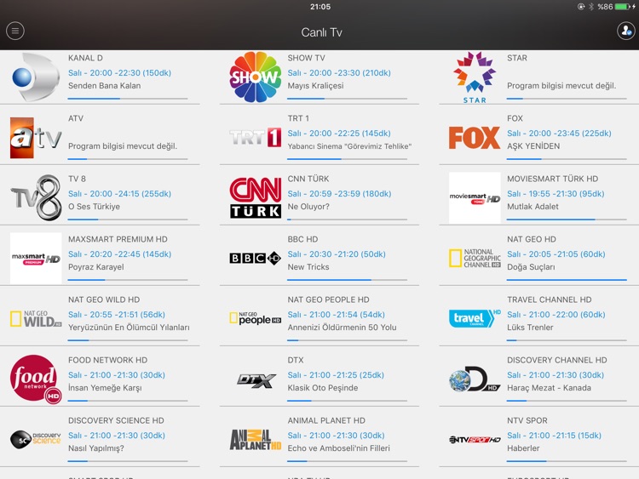Viewport: 639px width, 479px height.
Task: Select 'O Ses Türkiye' program title
Action: pos(94,207)
